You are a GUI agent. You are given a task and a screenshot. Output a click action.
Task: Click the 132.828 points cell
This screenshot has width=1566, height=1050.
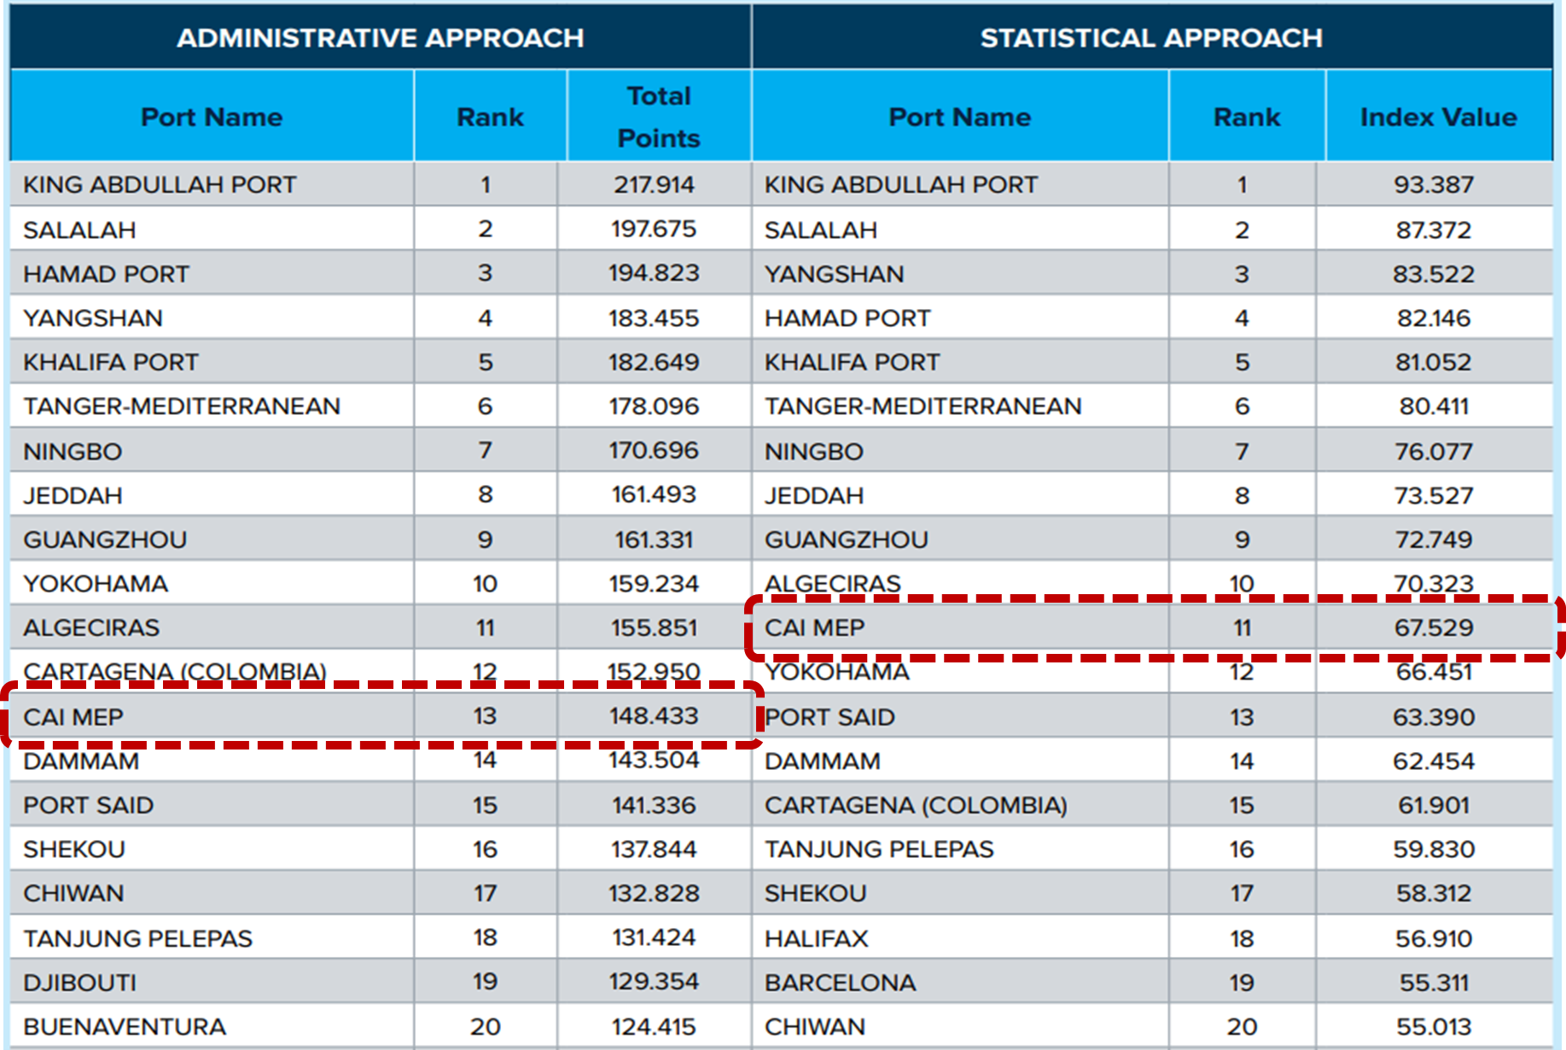coord(654,893)
